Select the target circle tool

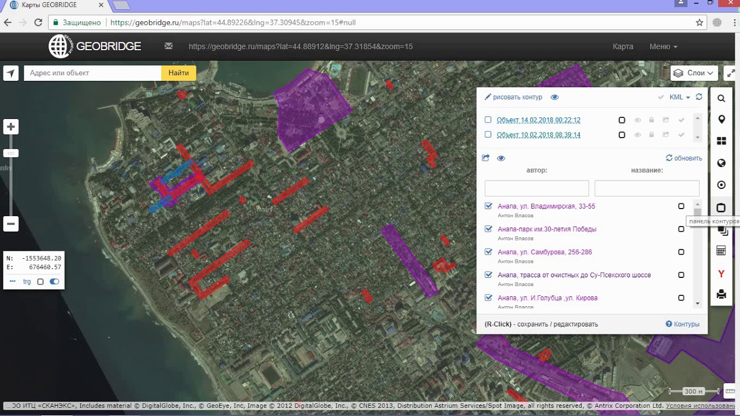(721, 185)
